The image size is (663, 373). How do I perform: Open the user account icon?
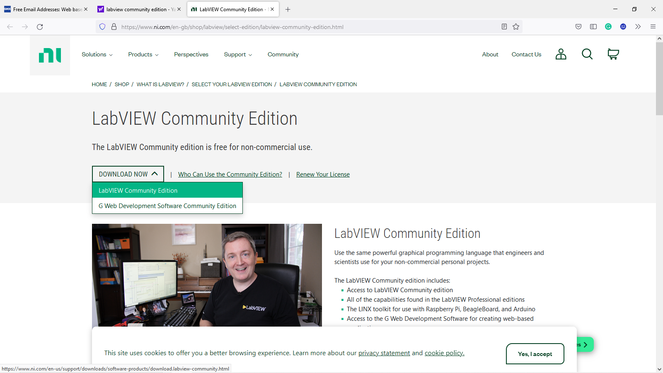pyautogui.click(x=561, y=54)
